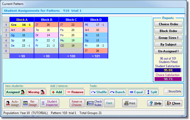Image resolution: width=190 pixels, height=120 pixels.
Task: Click the Student Satisfaction 95.0% bar
Action: pos(168,70)
